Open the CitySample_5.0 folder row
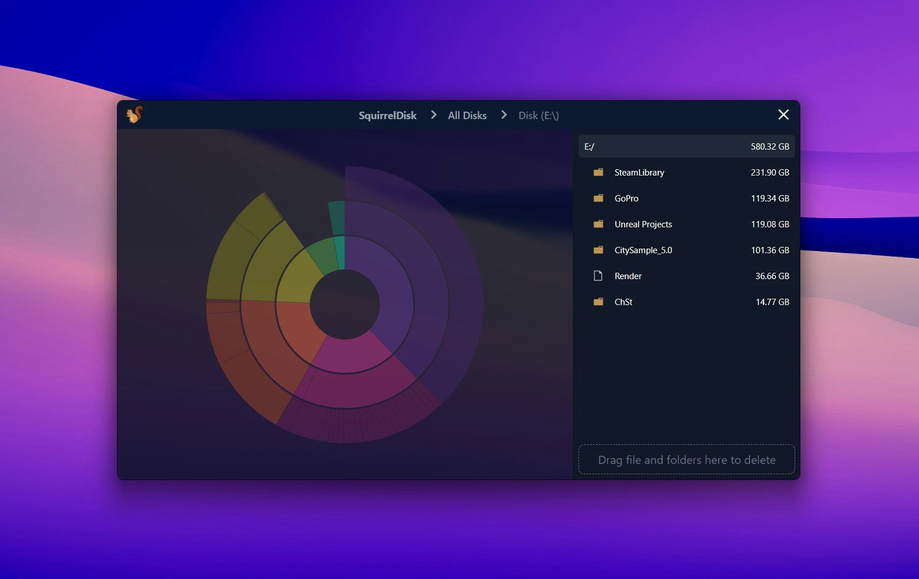The width and height of the screenshot is (919, 579). pos(686,250)
